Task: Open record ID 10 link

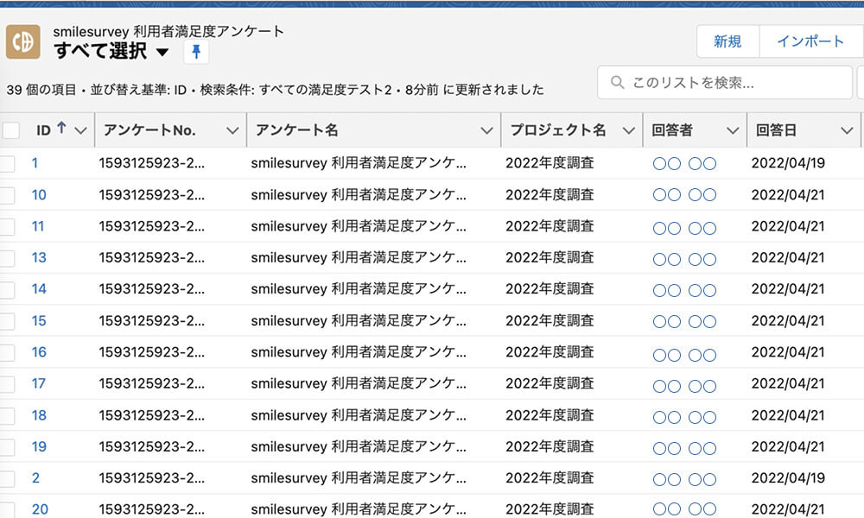Action: 39,195
